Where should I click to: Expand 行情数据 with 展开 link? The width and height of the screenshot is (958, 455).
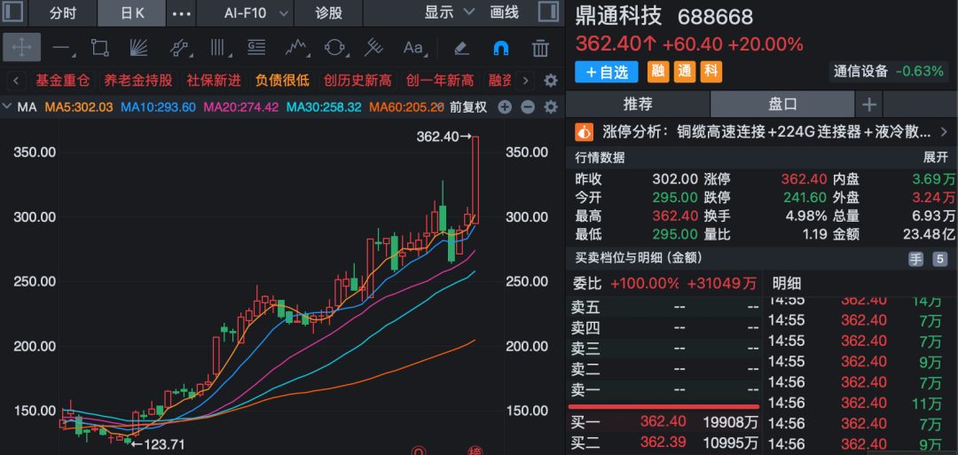point(936,158)
